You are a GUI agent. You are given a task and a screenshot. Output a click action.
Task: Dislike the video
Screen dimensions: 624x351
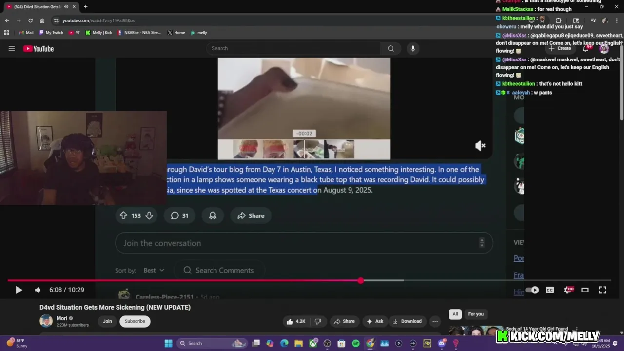(x=318, y=321)
